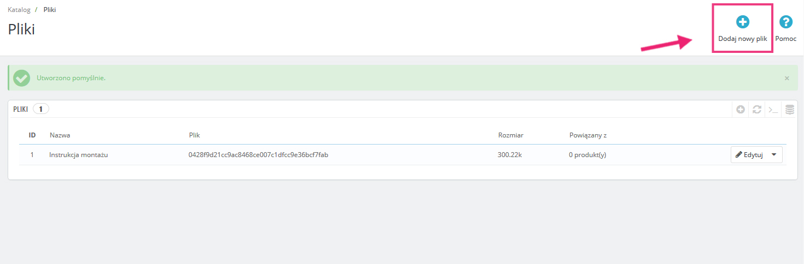Open the Pomoc help icon
Screen dimensions: 804x264
click(x=785, y=22)
